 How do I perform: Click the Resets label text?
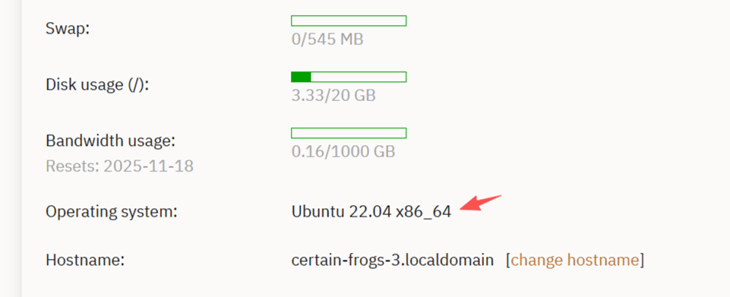click(x=72, y=167)
